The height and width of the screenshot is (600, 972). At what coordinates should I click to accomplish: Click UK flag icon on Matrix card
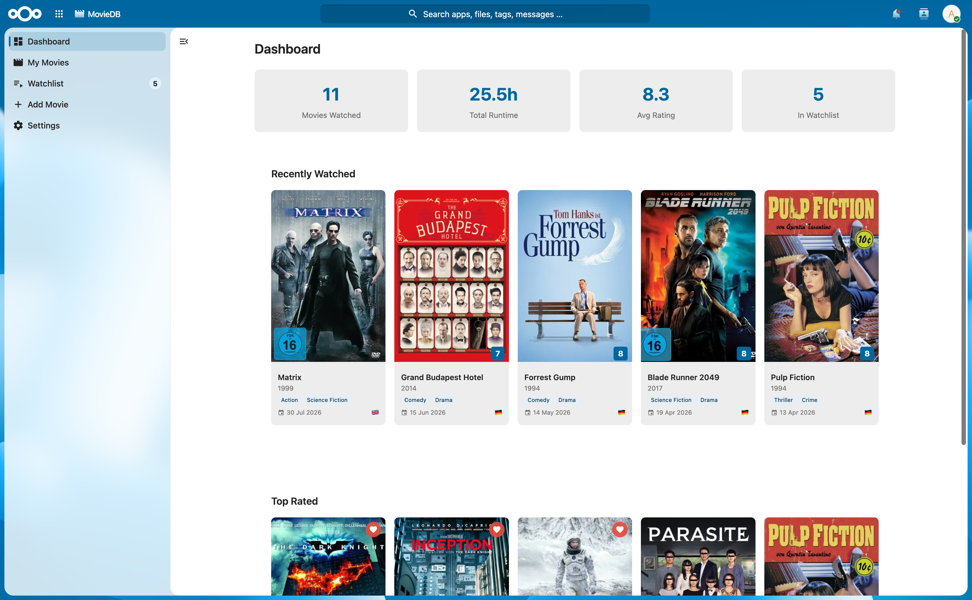tap(375, 412)
